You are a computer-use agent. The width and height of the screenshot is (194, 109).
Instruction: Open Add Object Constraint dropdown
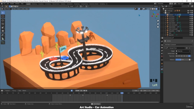(179, 45)
